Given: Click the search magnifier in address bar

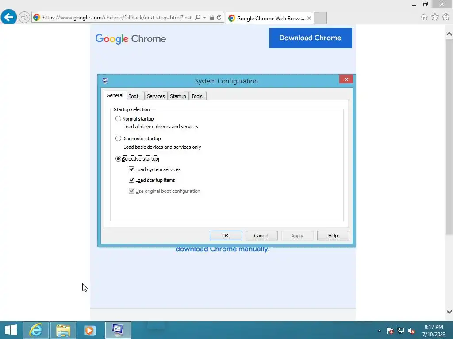Looking at the screenshot, I should 198,17.
